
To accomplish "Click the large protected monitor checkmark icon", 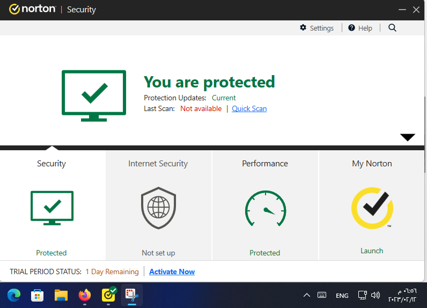I will [94, 96].
